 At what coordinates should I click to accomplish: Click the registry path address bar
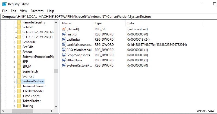coord(109,17)
